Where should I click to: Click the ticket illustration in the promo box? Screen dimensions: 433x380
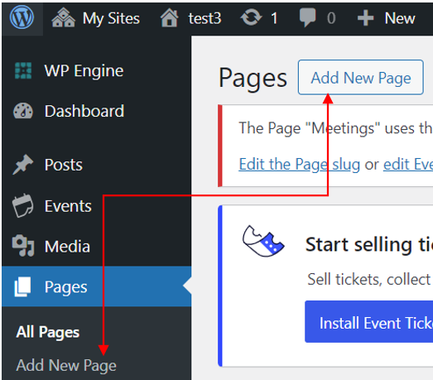(x=263, y=241)
